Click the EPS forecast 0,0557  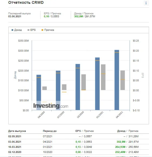click(88, 136)
